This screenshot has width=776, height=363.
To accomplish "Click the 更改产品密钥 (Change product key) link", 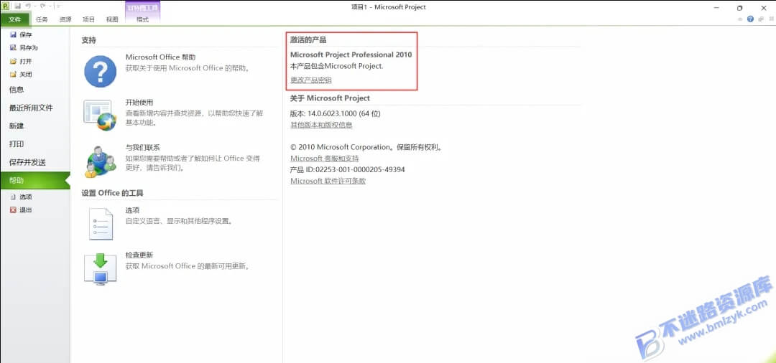I will tap(311, 80).
